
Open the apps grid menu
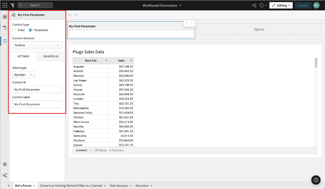coord(5,5)
